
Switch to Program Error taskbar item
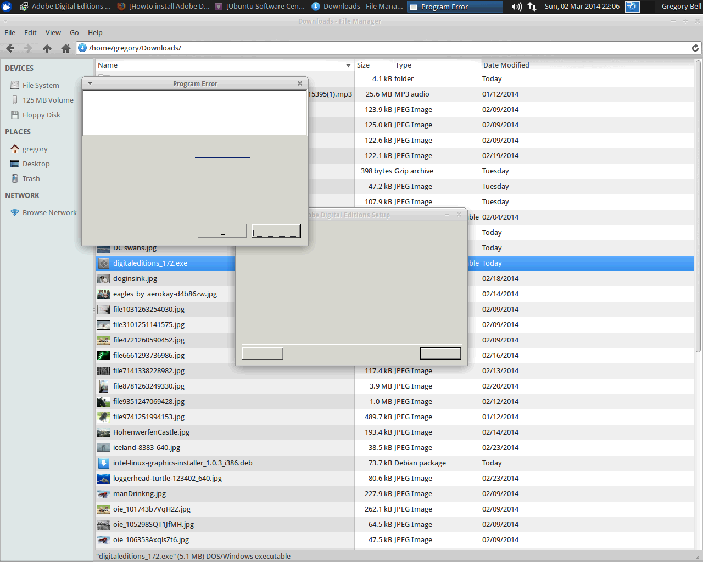coord(455,7)
